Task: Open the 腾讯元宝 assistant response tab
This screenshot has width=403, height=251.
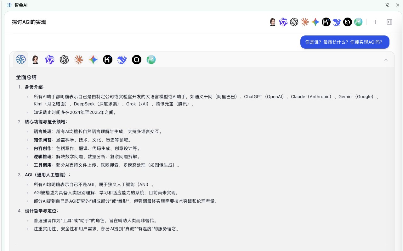Action: pos(151,60)
